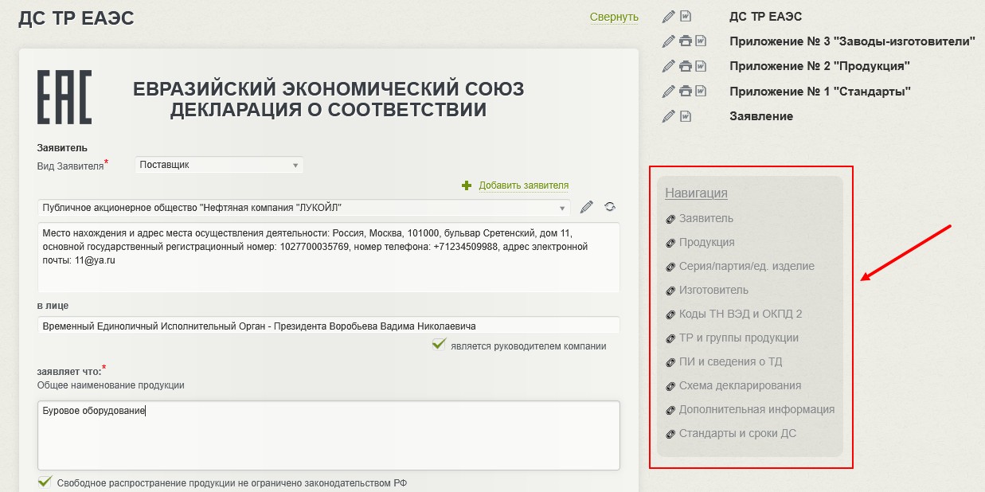The image size is (985, 492).
Task: Click the pencil icon beside Приложение № 2 "Продукция"
Action: [669, 66]
